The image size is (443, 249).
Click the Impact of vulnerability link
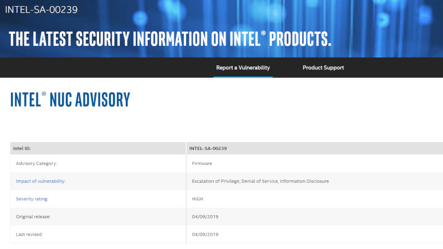click(42, 181)
